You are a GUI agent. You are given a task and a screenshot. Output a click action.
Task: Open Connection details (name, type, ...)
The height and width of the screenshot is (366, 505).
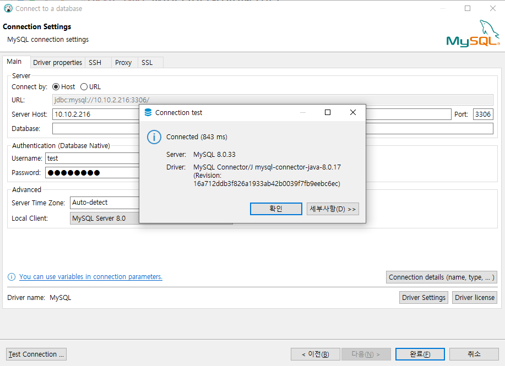tap(442, 277)
